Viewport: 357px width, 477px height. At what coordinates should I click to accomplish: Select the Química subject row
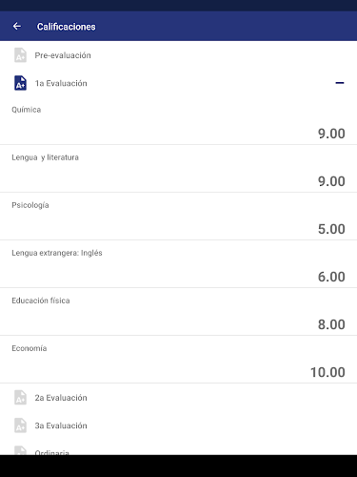[x=178, y=121]
